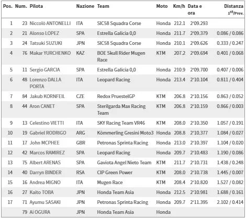Click Ai OGURA in the last row

point(40,212)
